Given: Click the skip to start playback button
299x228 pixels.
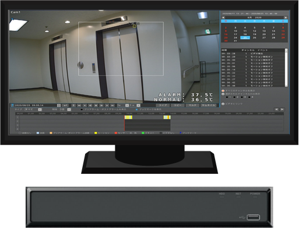Looking at the screenshot, I should pyautogui.click(x=79, y=105).
